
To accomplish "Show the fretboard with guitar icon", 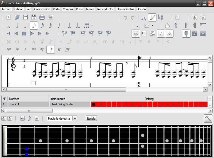I will (186, 34).
